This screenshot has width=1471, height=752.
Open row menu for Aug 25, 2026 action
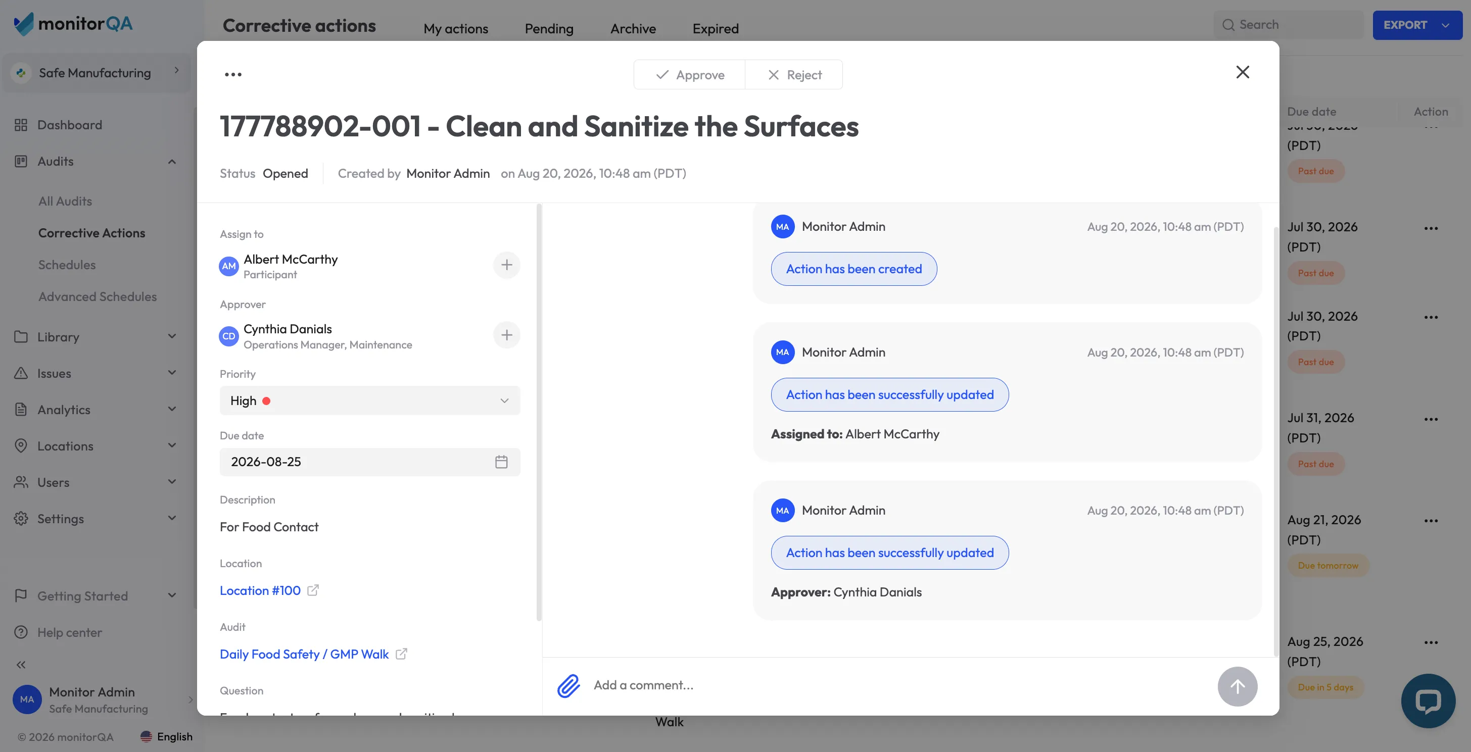click(1431, 642)
